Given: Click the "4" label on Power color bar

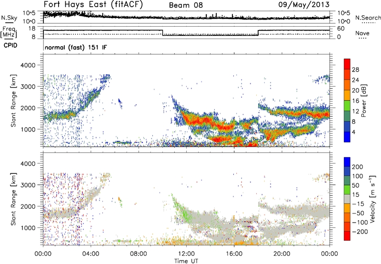Looking at the screenshot, I should click(353, 132).
